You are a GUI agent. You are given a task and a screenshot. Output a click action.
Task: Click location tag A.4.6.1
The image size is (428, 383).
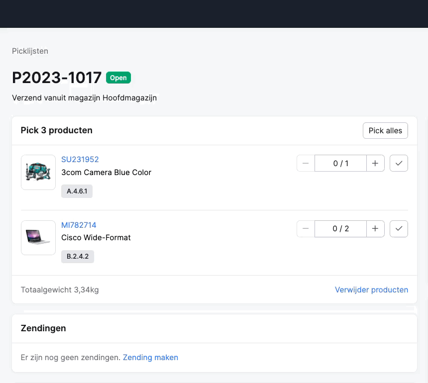(77, 191)
